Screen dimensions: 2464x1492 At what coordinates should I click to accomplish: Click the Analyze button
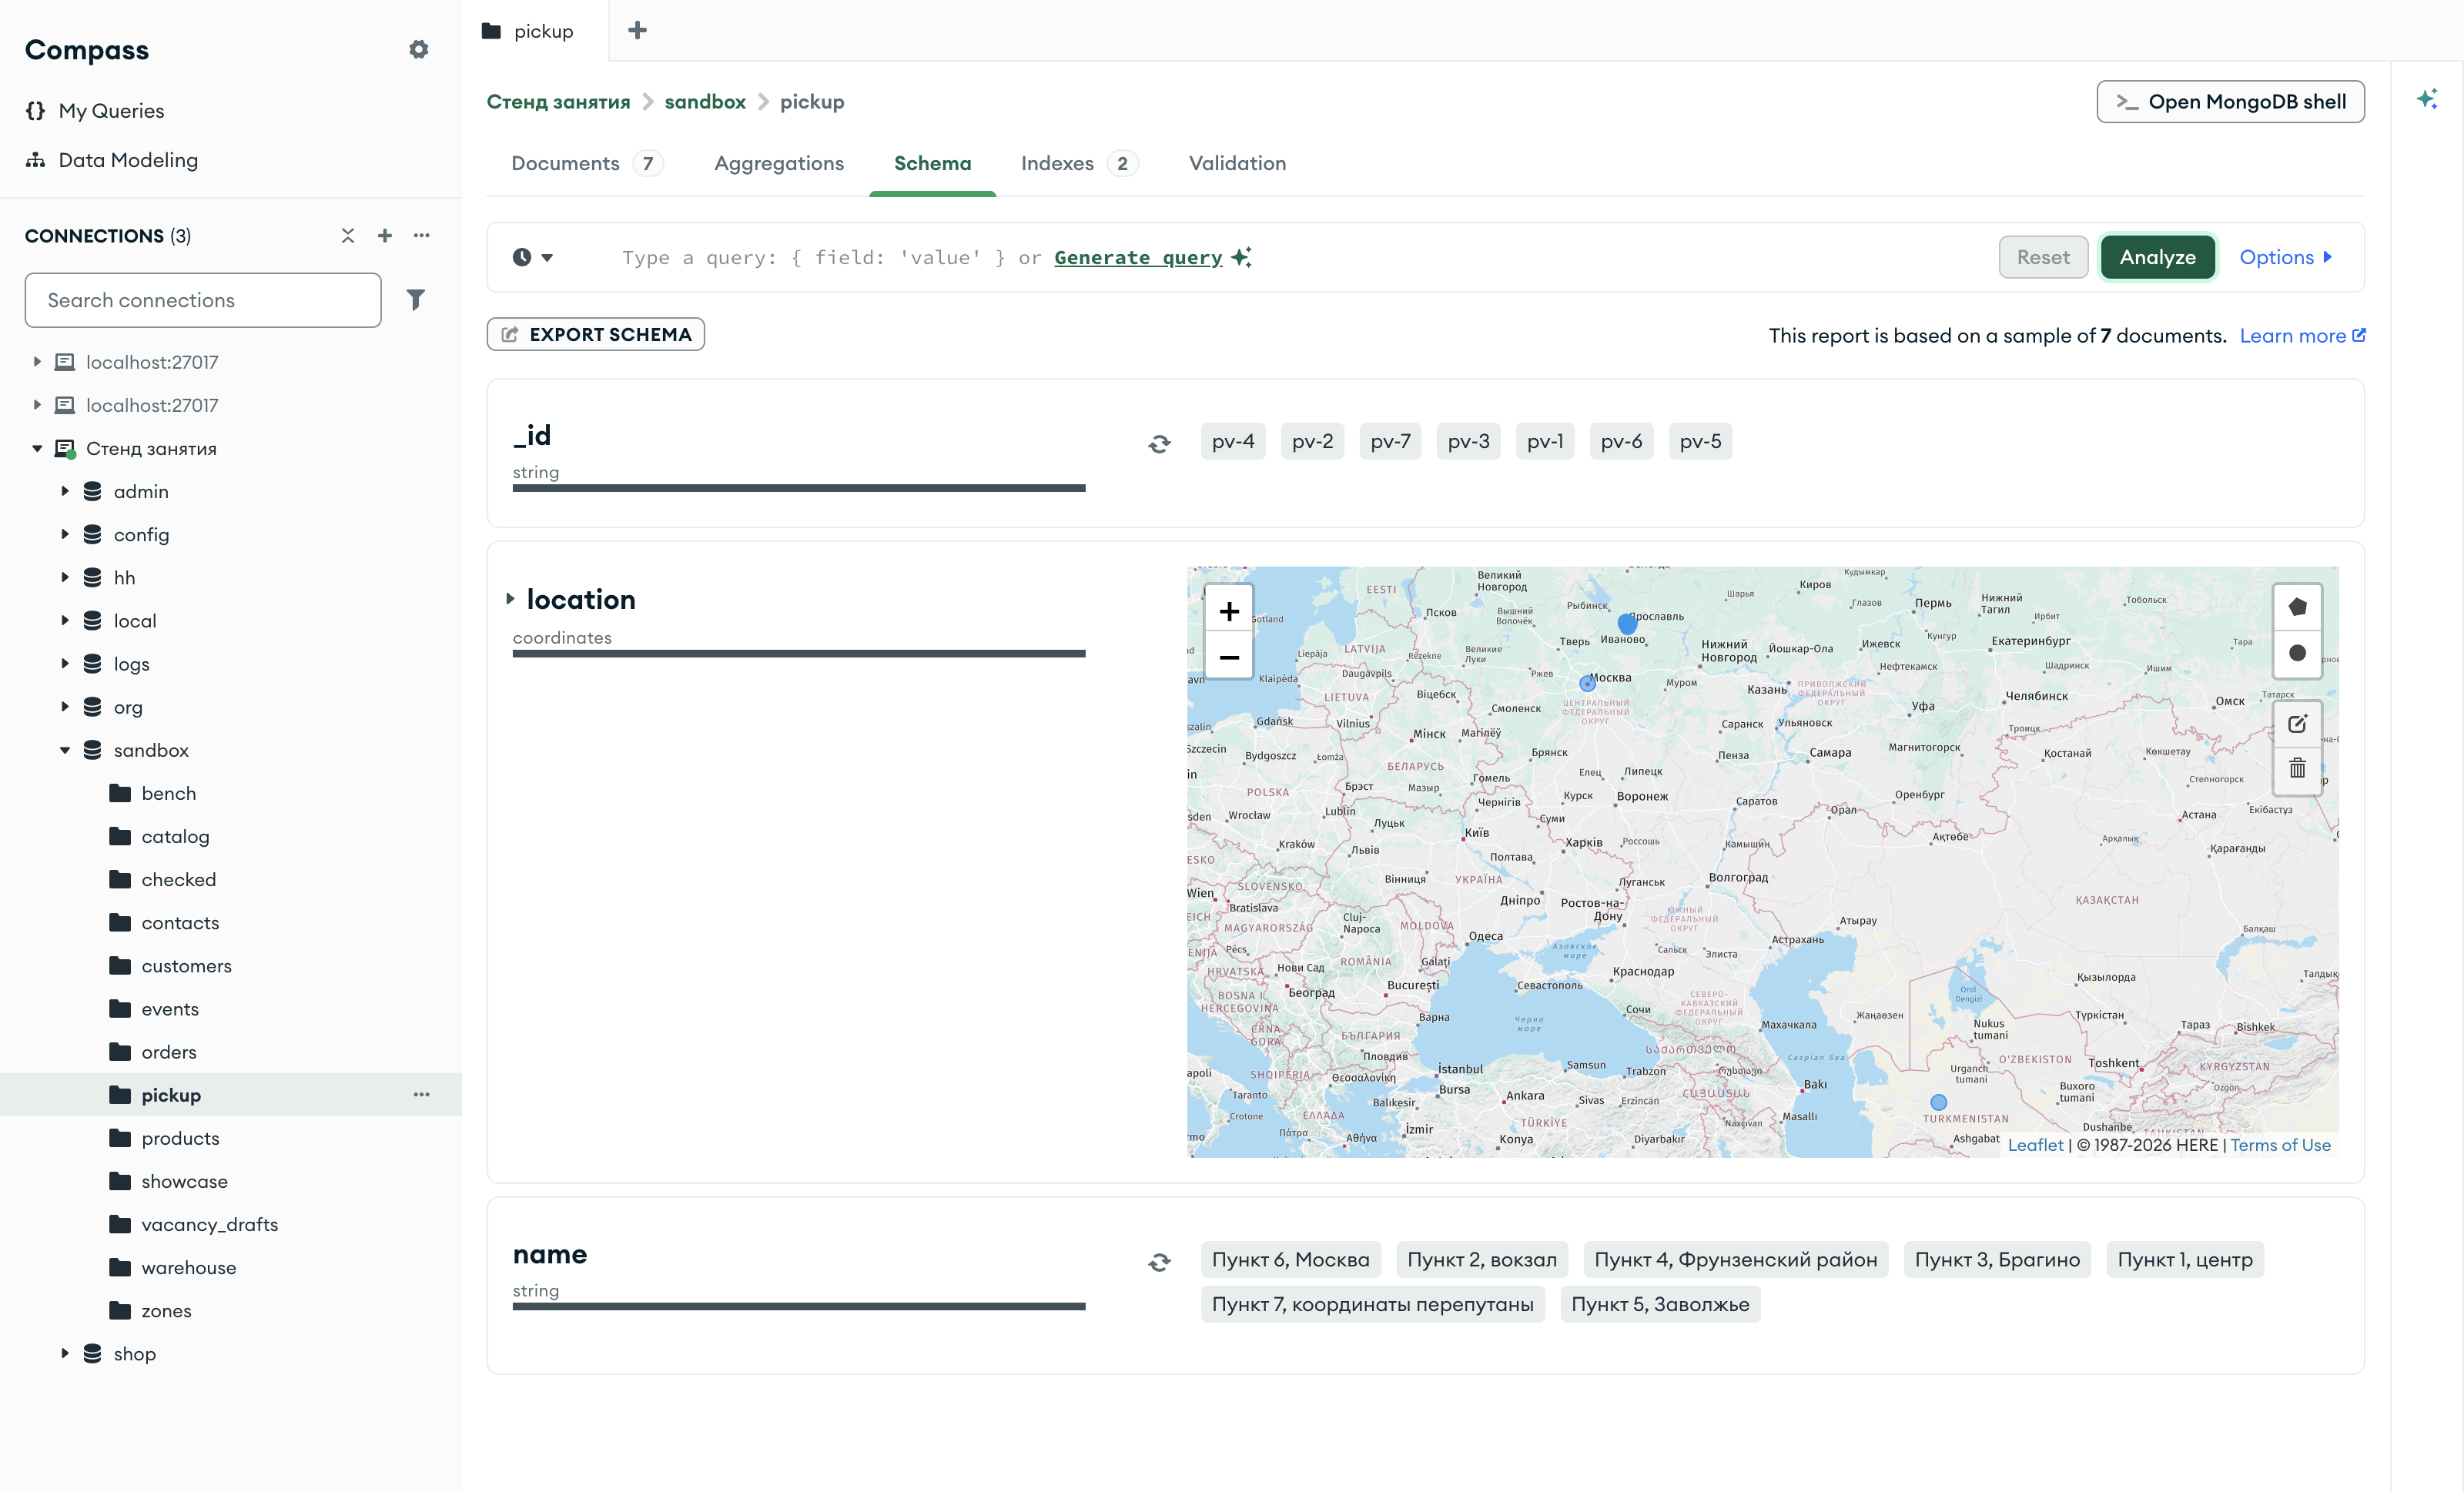(x=2157, y=257)
